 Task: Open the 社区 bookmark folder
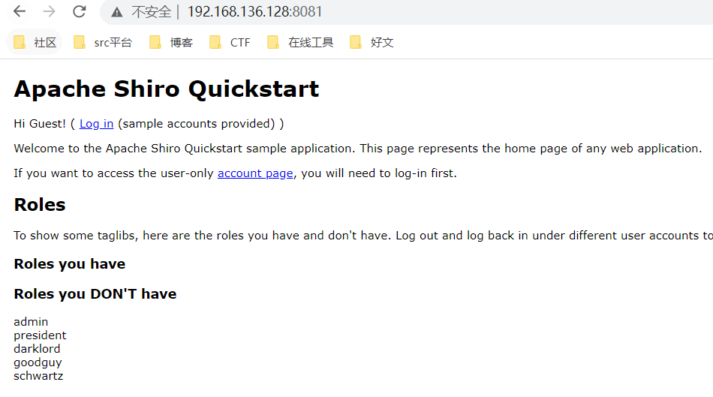[35, 42]
